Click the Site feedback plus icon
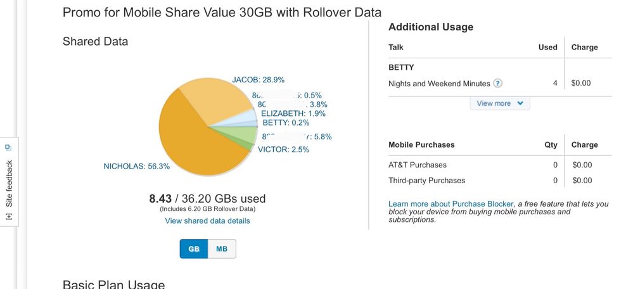Screen dimensions: 633x289 coord(10,216)
